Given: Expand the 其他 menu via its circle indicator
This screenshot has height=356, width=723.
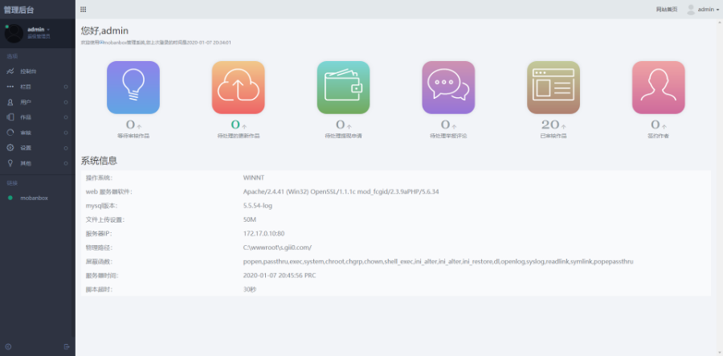Looking at the screenshot, I should (66, 163).
